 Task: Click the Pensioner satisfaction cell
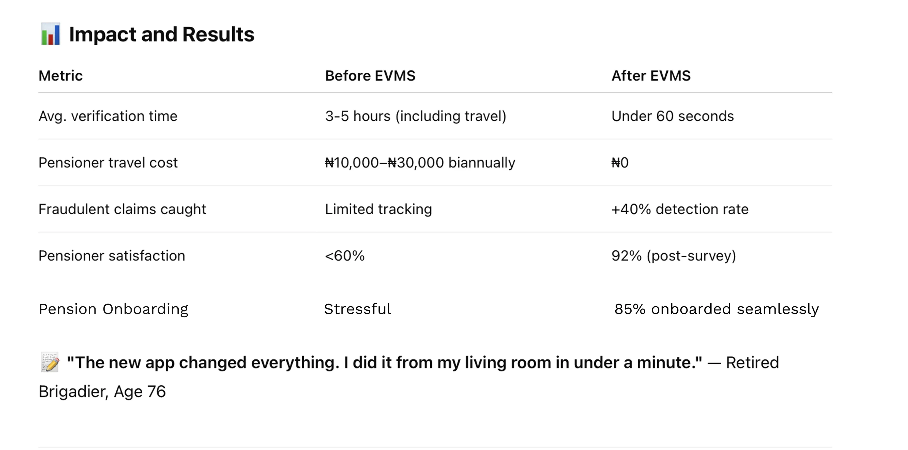pyautogui.click(x=112, y=256)
